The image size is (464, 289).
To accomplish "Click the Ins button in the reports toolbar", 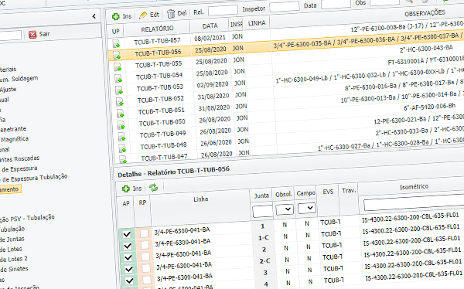I will pos(121,16).
